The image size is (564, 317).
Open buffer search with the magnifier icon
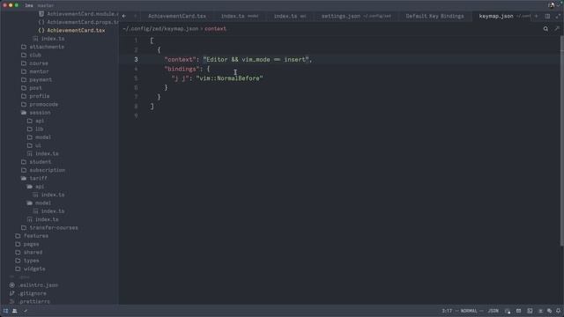(545, 29)
